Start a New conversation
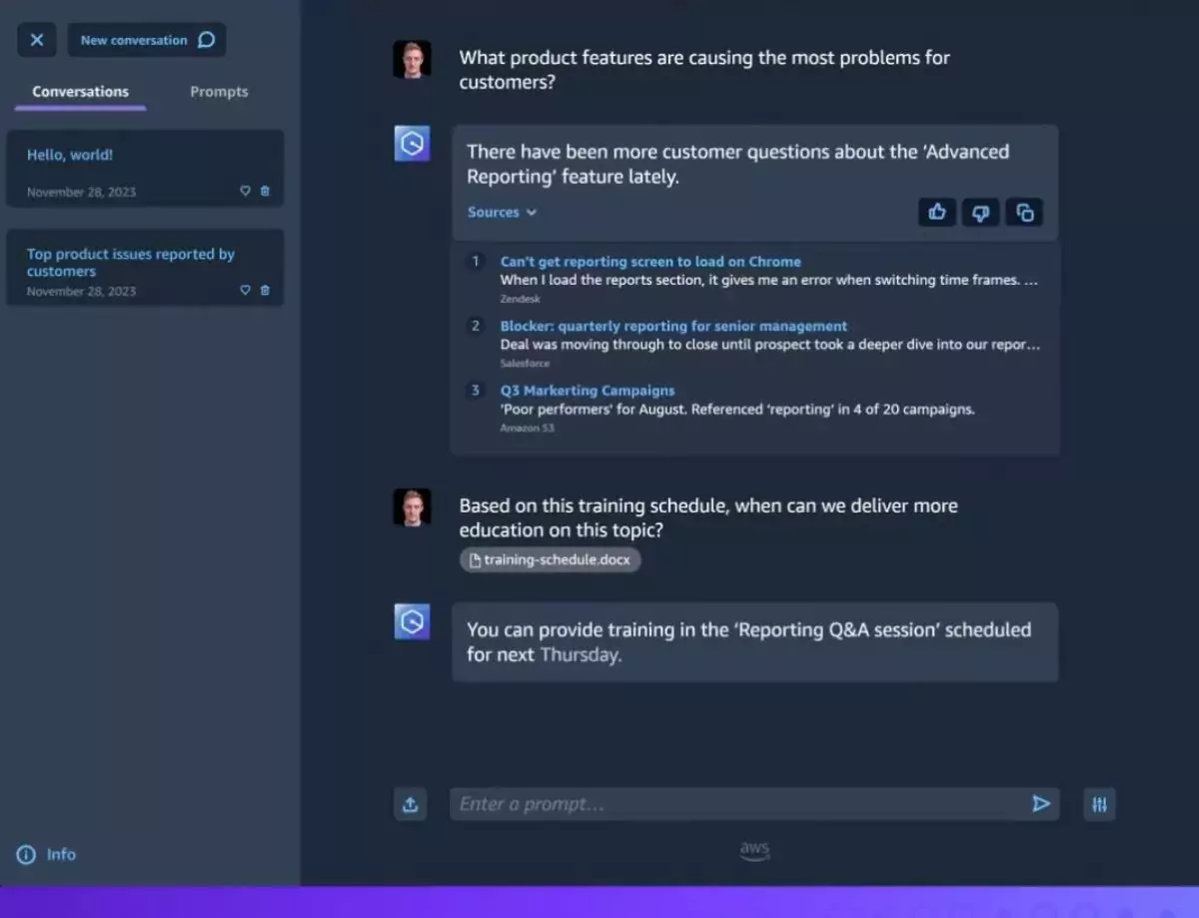Screen dimensions: 1199x918 pos(147,40)
